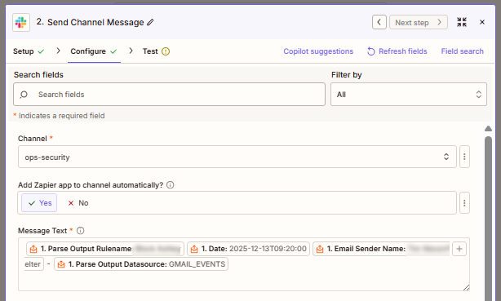Show info for Add Zapier app question
This screenshot has width=501, height=301.
point(171,185)
